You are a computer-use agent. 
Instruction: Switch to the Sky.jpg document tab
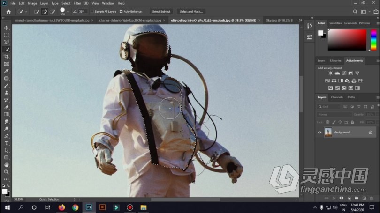[x=279, y=20]
